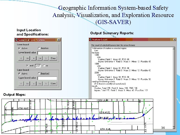This screenshot has height=135, width=180.
Task: Clear the upper bound value
Action: (53, 83)
